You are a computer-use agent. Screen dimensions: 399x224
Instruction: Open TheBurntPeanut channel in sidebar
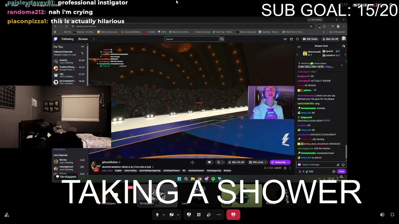click(x=69, y=68)
